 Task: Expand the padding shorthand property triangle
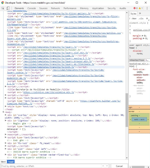pos(144,38)
